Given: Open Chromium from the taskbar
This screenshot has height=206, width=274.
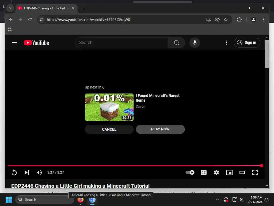Looking at the screenshot, I should pos(92,200).
